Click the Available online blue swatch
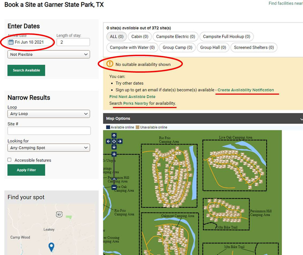 pos(108,127)
